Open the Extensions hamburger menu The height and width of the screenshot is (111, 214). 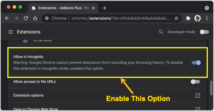tap(11, 32)
